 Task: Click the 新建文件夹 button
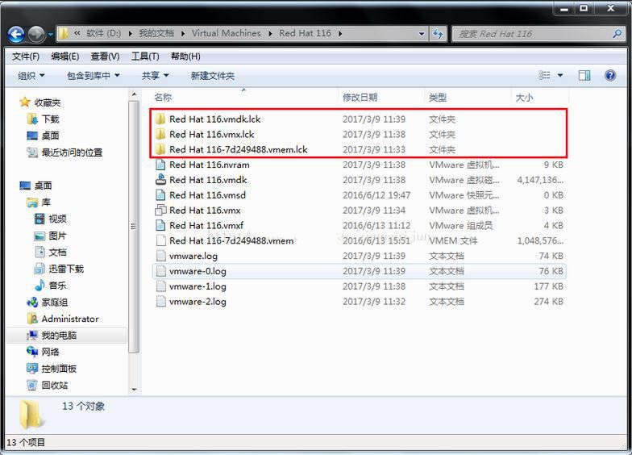pos(212,75)
